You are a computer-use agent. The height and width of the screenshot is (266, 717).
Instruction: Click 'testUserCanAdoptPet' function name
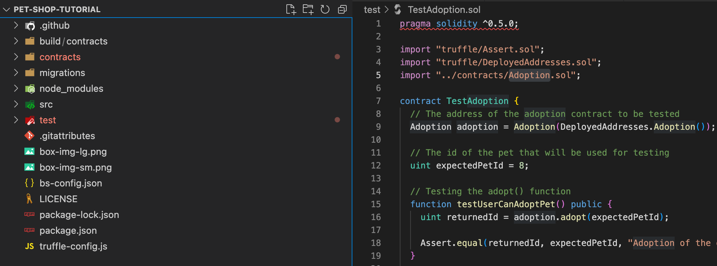(506, 204)
